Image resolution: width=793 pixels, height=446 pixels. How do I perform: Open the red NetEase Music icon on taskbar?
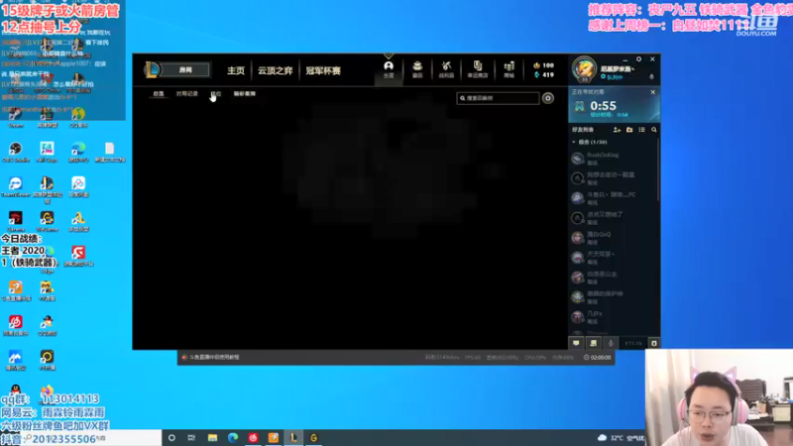[253, 438]
